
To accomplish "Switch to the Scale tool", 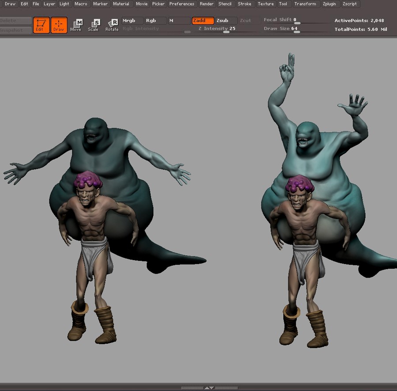I will click(x=94, y=25).
